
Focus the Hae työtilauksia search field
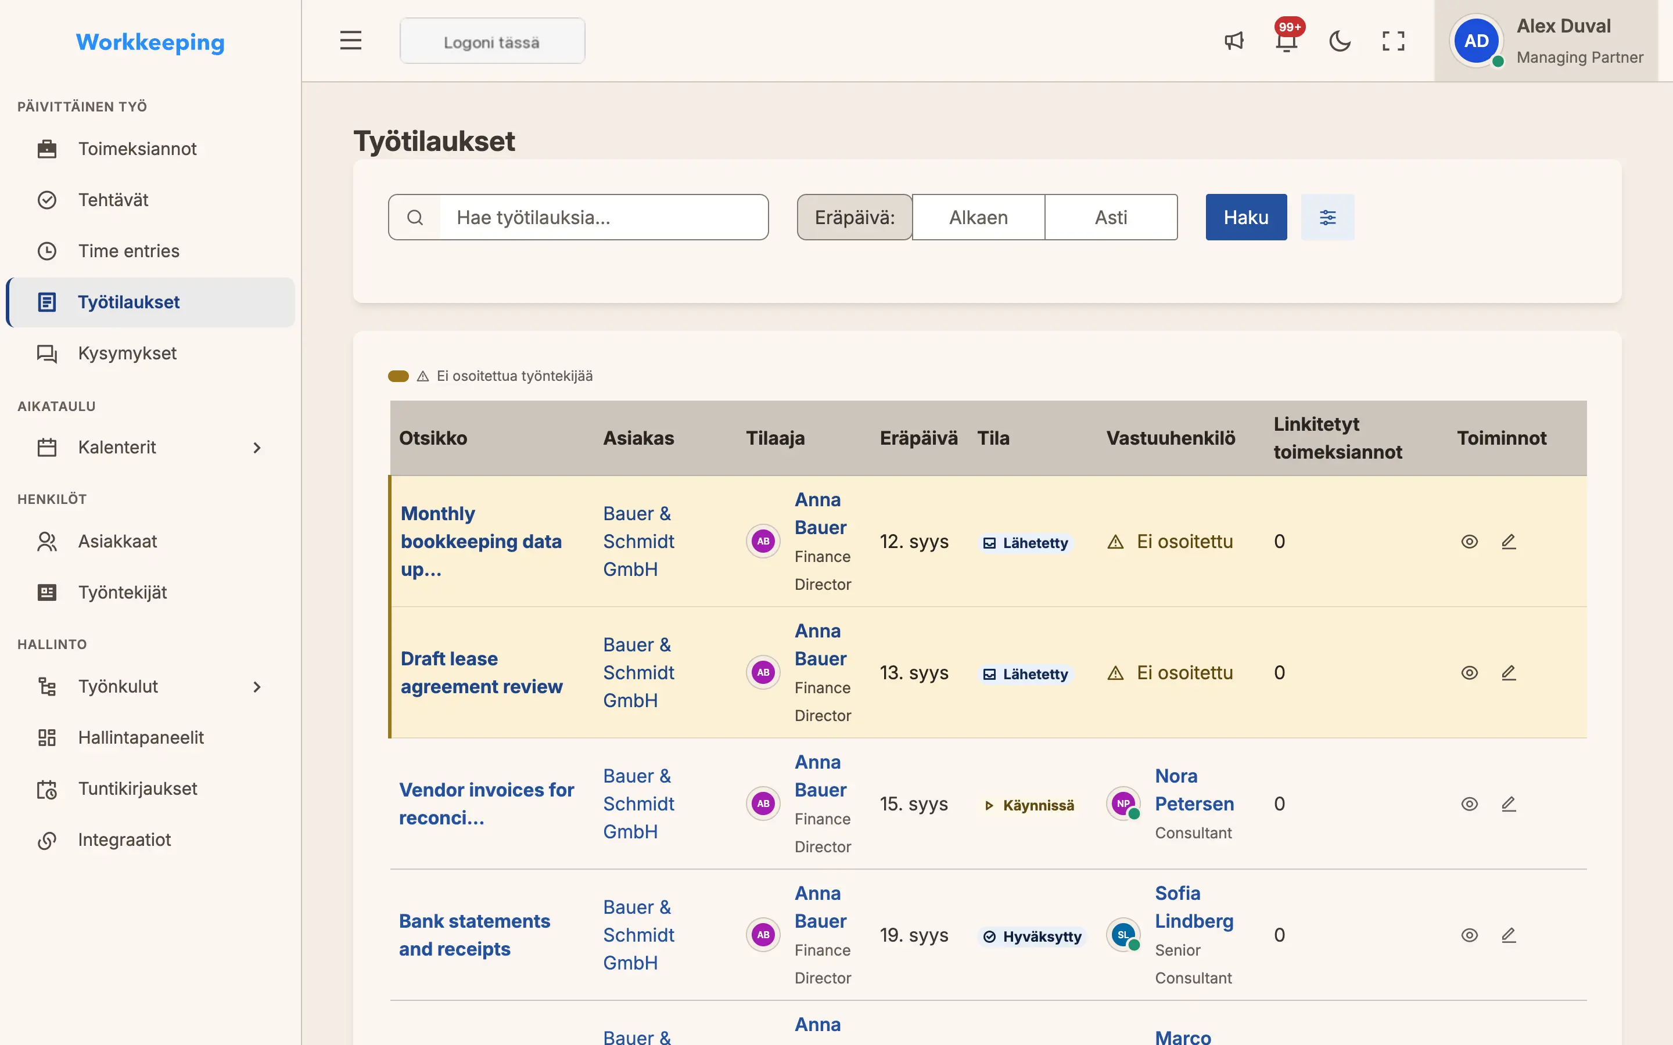604,217
